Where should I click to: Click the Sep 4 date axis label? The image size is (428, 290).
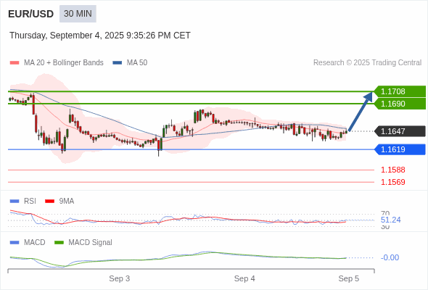[244, 278]
